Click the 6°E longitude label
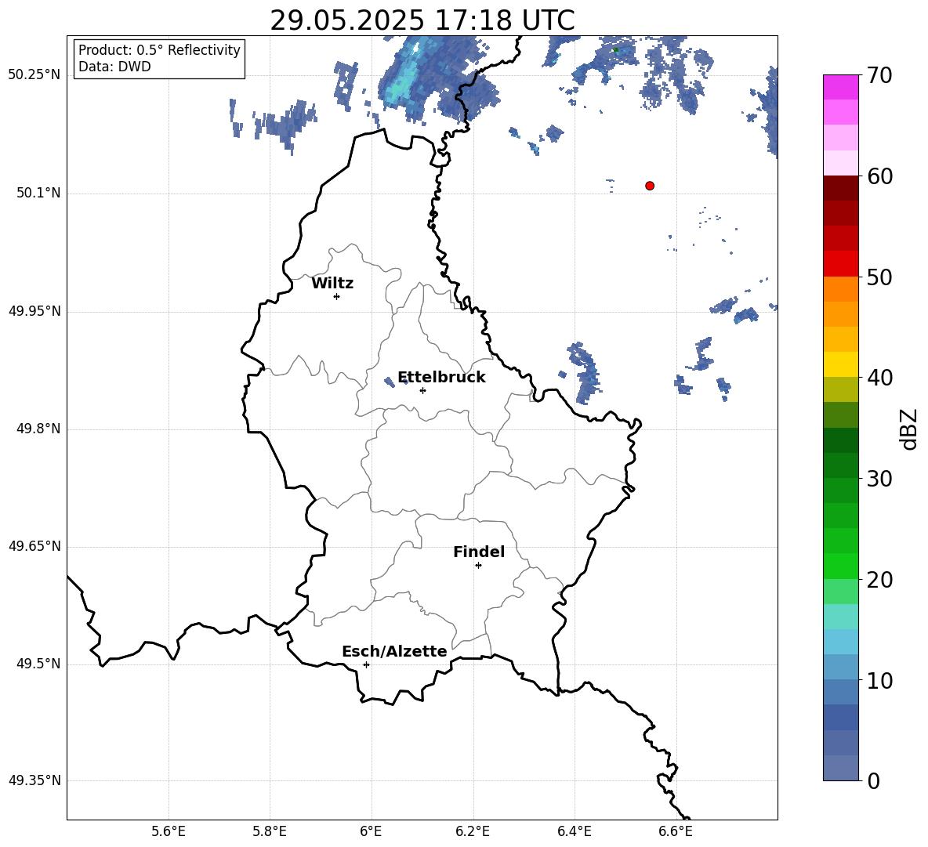928x847 pixels. pos(371,831)
